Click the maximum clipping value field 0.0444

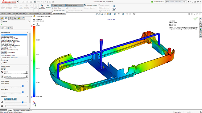(x=15, y=72)
